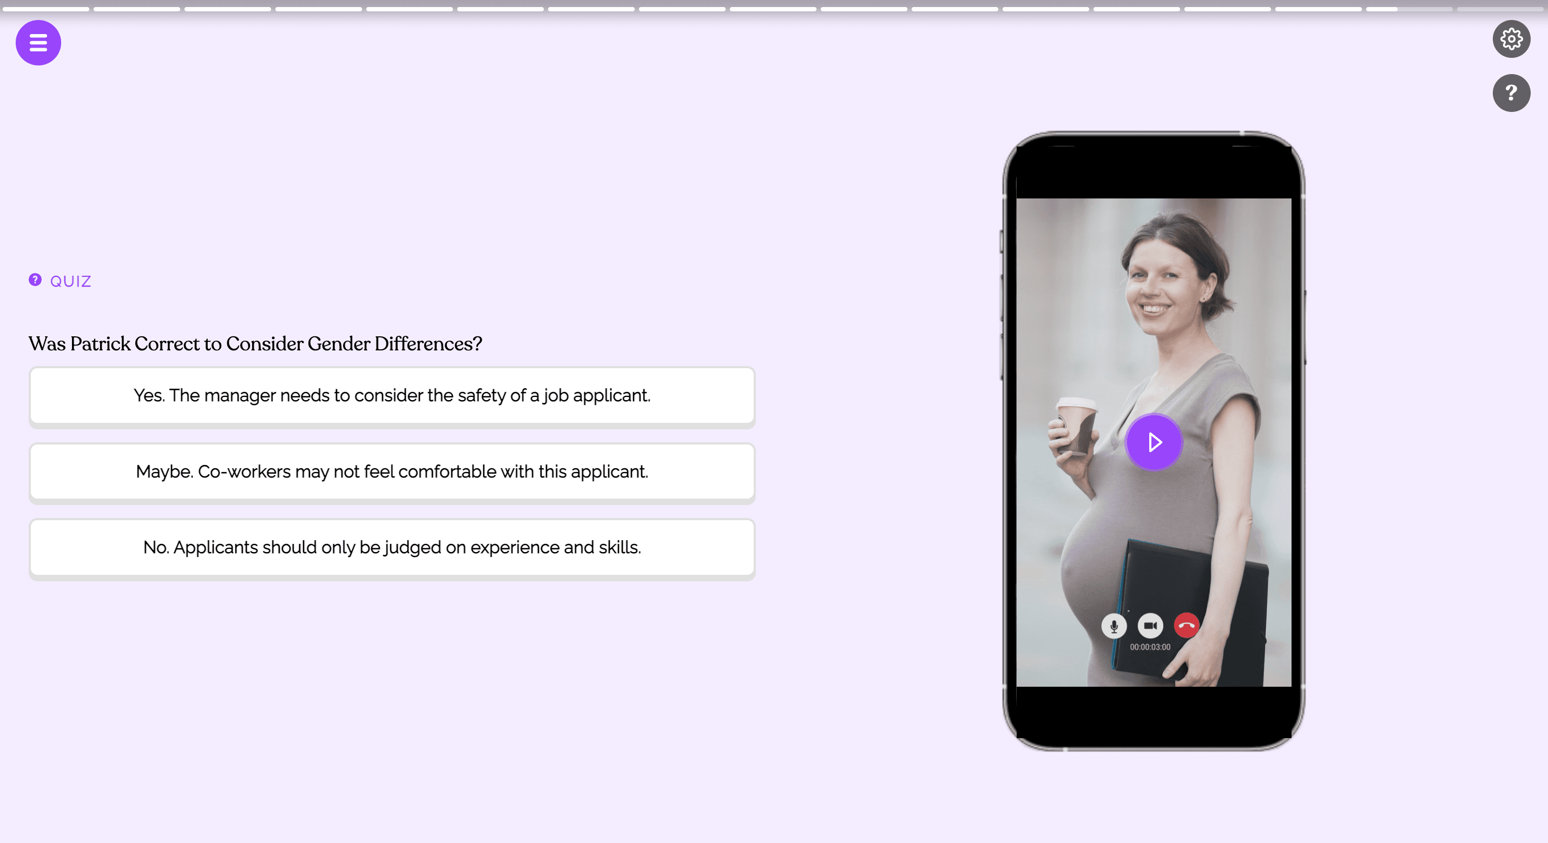Choose the 'Maybe. Co-workers' answer option

tap(392, 472)
